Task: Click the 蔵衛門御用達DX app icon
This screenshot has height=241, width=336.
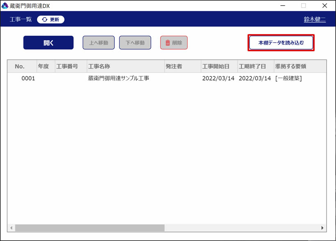Action: [5, 6]
